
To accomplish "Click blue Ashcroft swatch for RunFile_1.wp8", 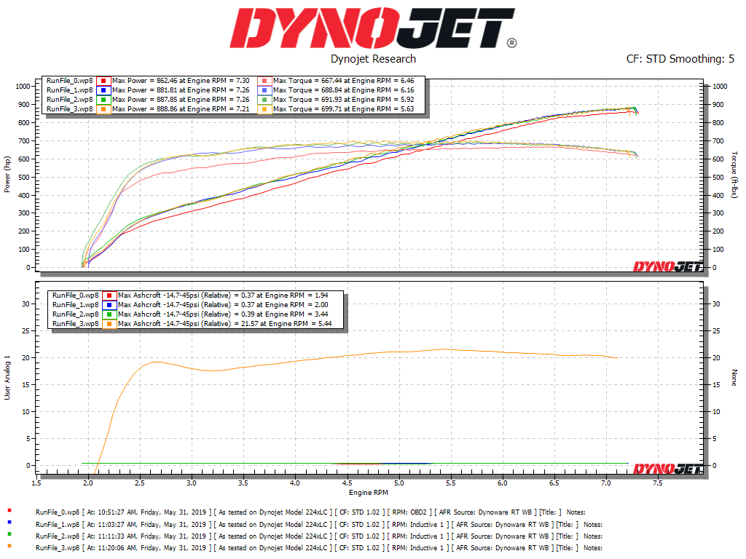I will (x=109, y=305).
